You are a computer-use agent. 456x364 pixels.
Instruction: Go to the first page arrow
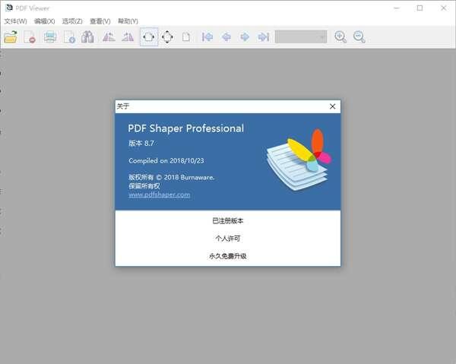pyautogui.click(x=207, y=36)
